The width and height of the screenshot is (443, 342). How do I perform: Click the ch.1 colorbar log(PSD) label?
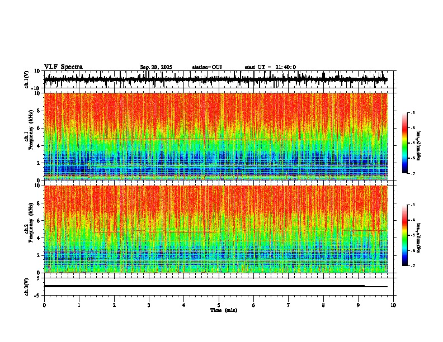pos(419,146)
